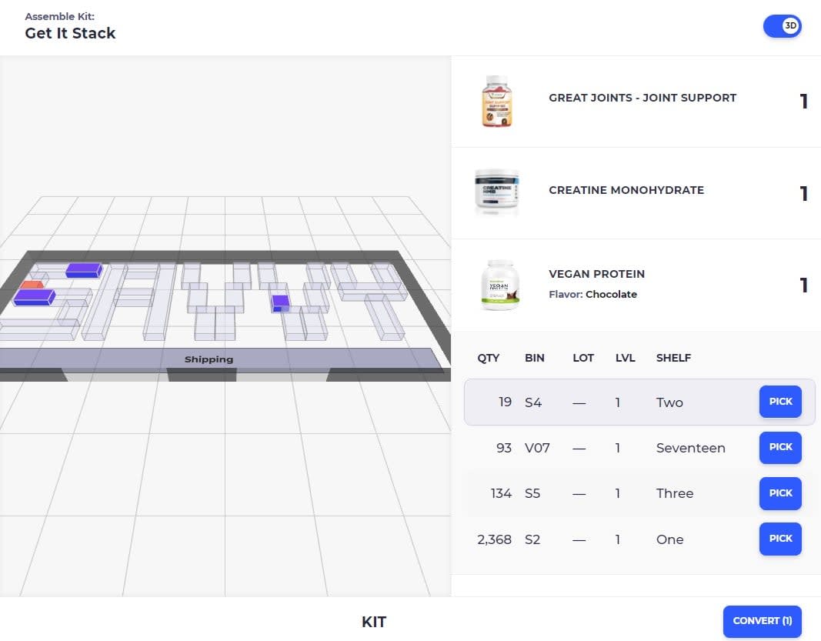Click the CONVERT (1) button

pyautogui.click(x=763, y=621)
